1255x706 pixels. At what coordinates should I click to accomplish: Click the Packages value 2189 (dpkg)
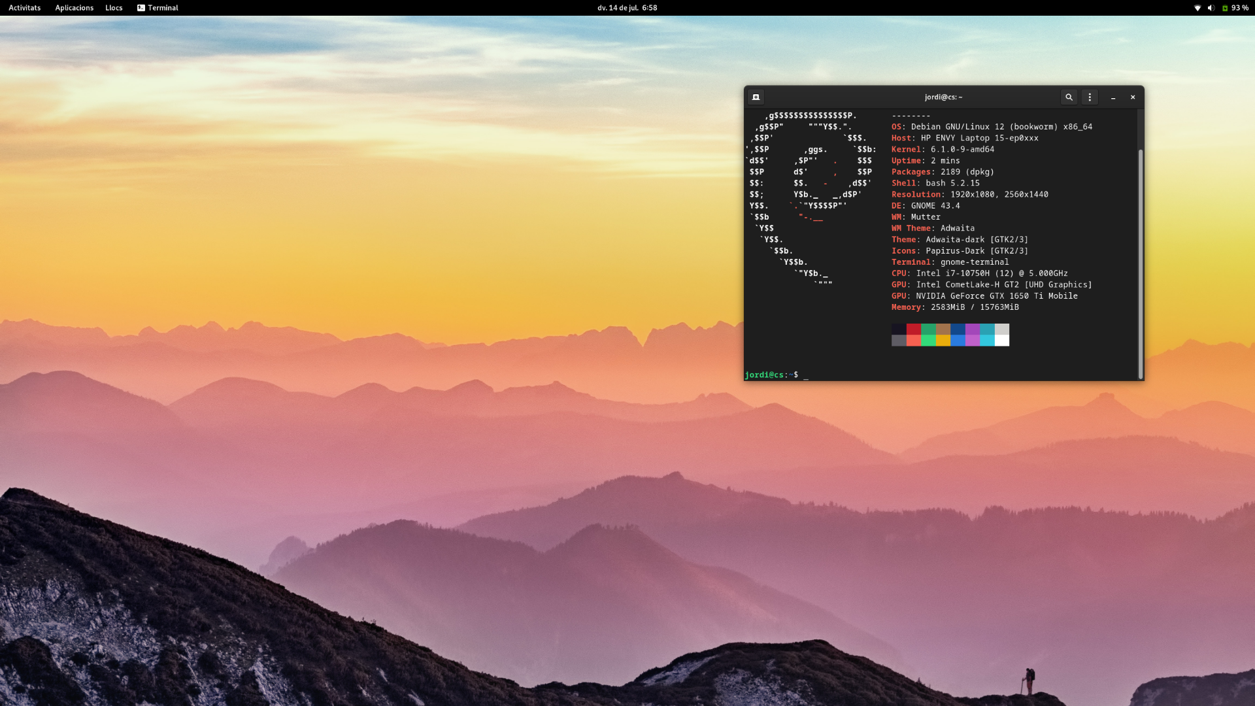pos(967,172)
